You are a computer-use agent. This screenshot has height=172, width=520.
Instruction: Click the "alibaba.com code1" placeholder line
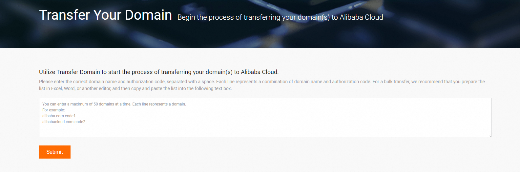[x=59, y=116]
